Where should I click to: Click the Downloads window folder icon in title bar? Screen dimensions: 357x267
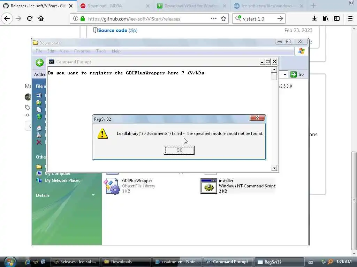click(35, 43)
